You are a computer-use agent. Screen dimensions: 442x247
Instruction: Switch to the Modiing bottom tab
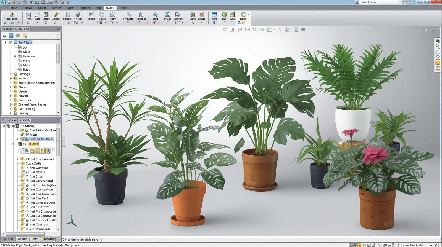(50, 239)
